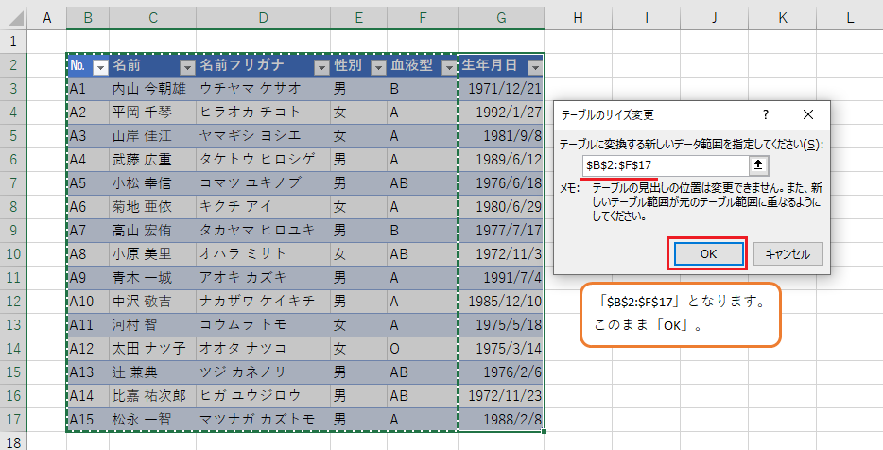Click cell A9 in No. column
The height and width of the screenshot is (450, 883).
click(88, 278)
